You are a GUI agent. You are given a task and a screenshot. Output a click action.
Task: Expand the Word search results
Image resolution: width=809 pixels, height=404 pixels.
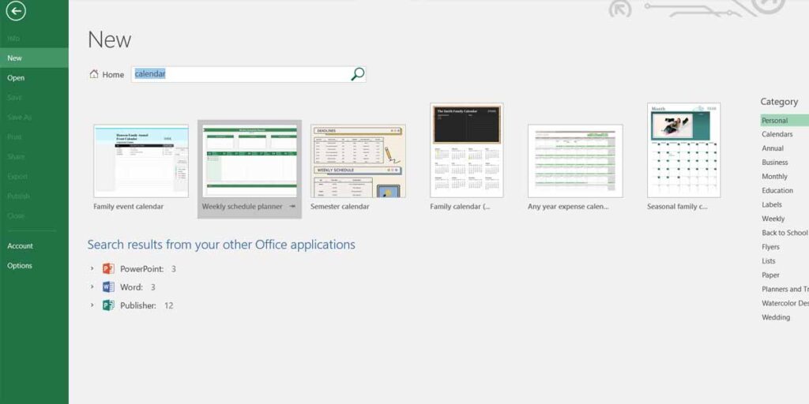tap(92, 287)
